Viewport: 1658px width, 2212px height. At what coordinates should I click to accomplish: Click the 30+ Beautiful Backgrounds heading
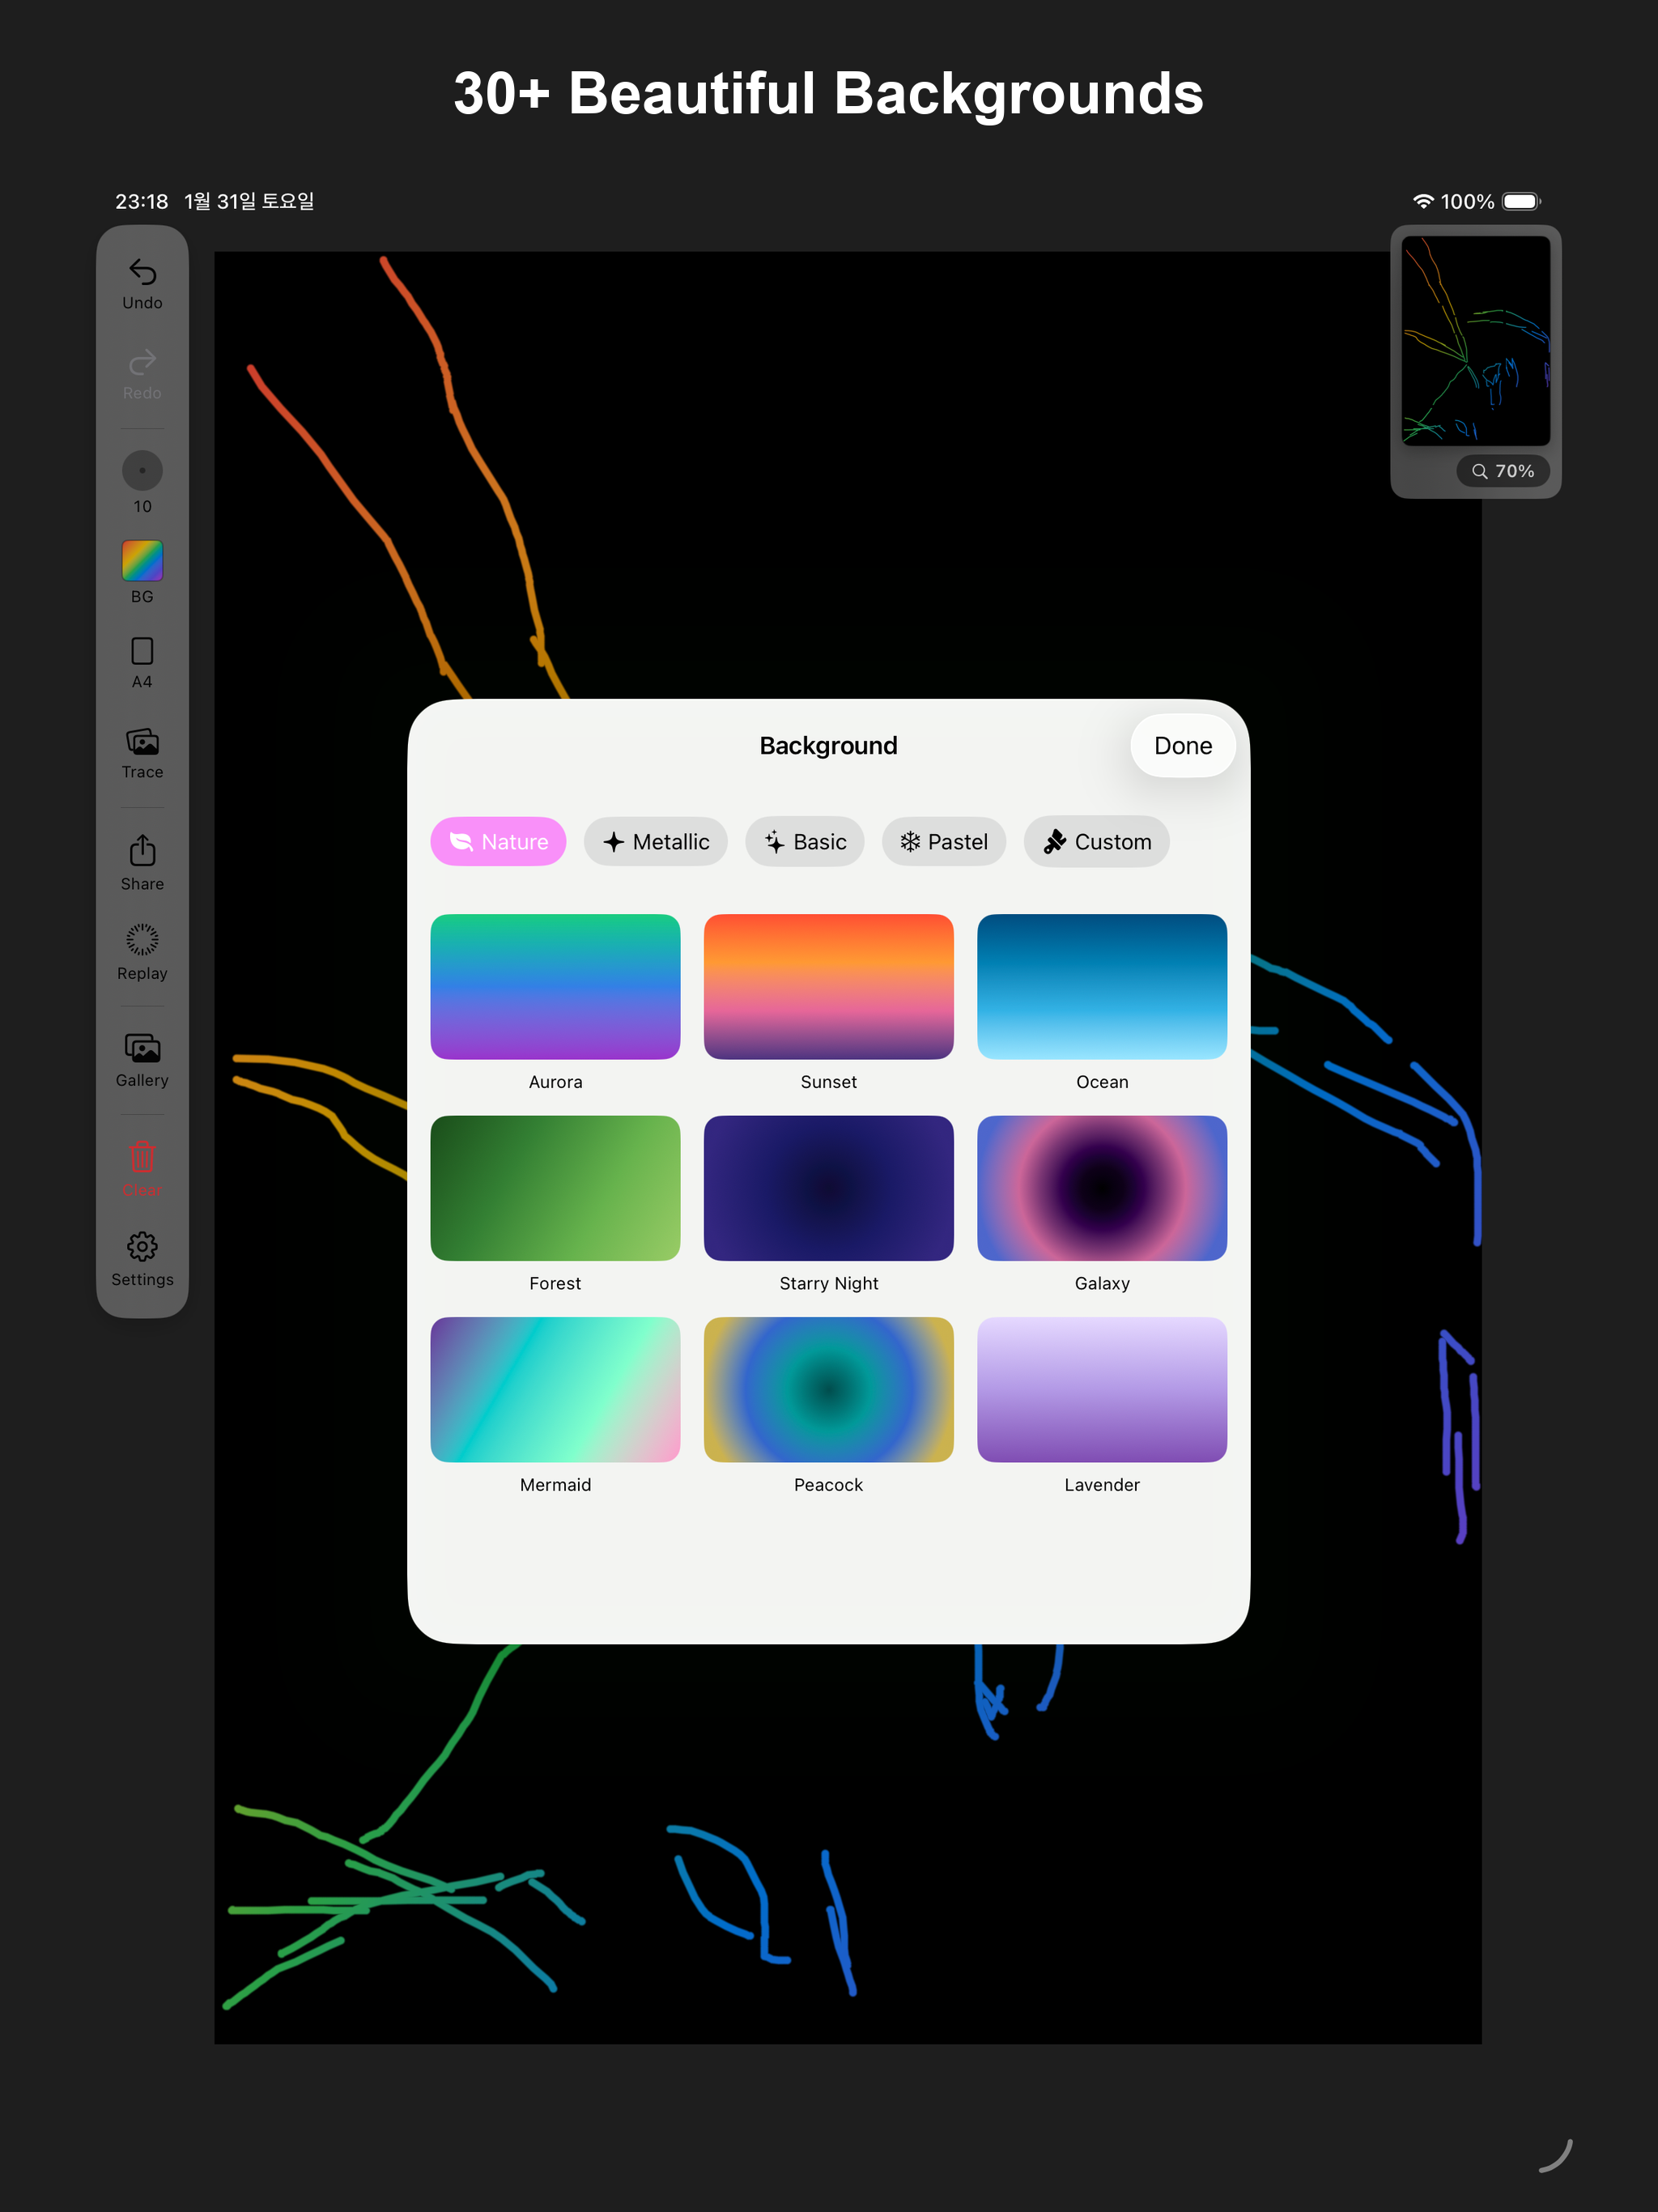pyautogui.click(x=828, y=93)
